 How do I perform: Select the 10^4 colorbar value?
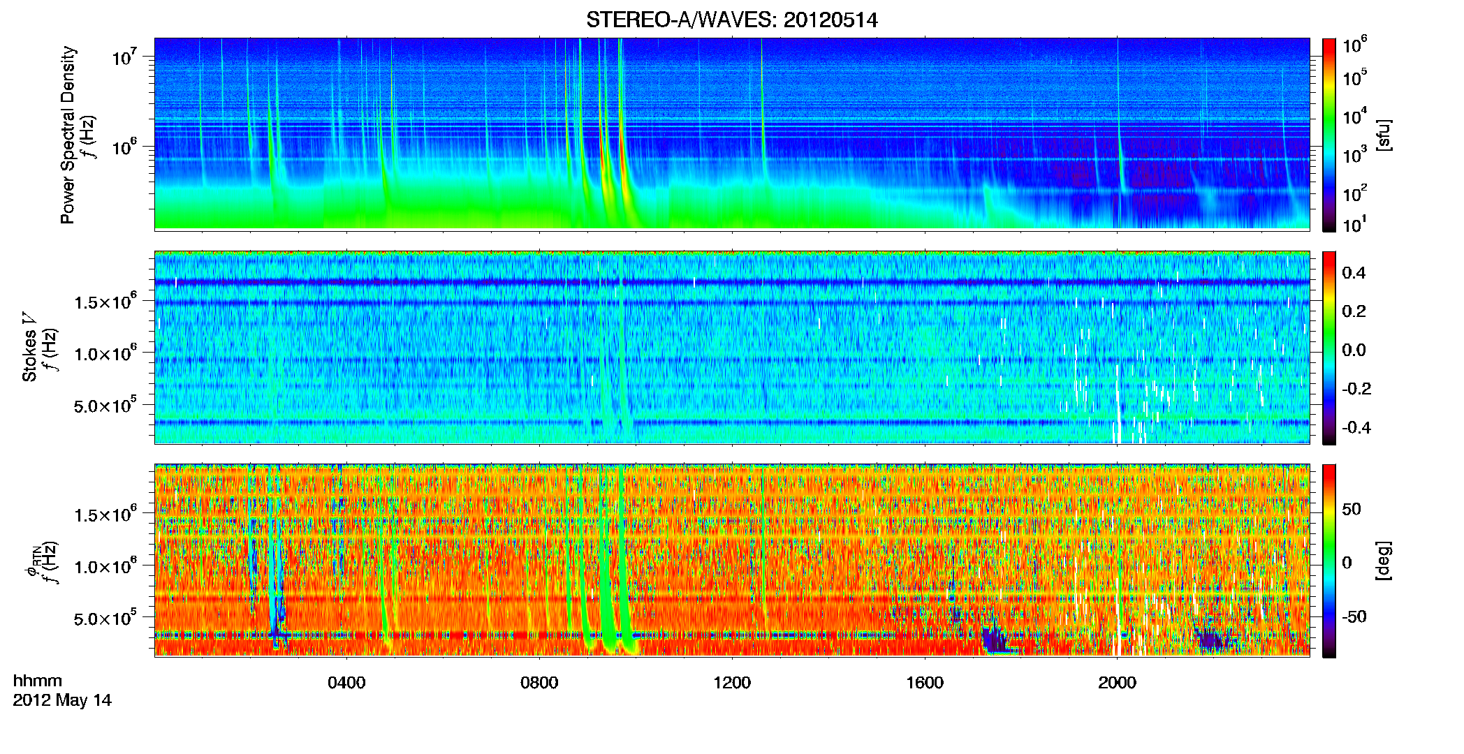click(1355, 117)
